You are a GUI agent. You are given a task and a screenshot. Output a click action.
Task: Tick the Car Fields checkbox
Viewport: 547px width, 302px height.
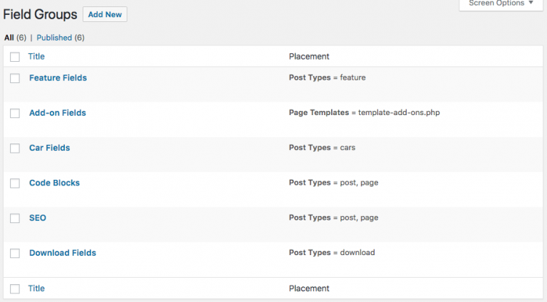15,149
